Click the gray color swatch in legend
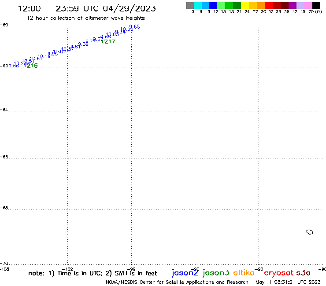 190,5
